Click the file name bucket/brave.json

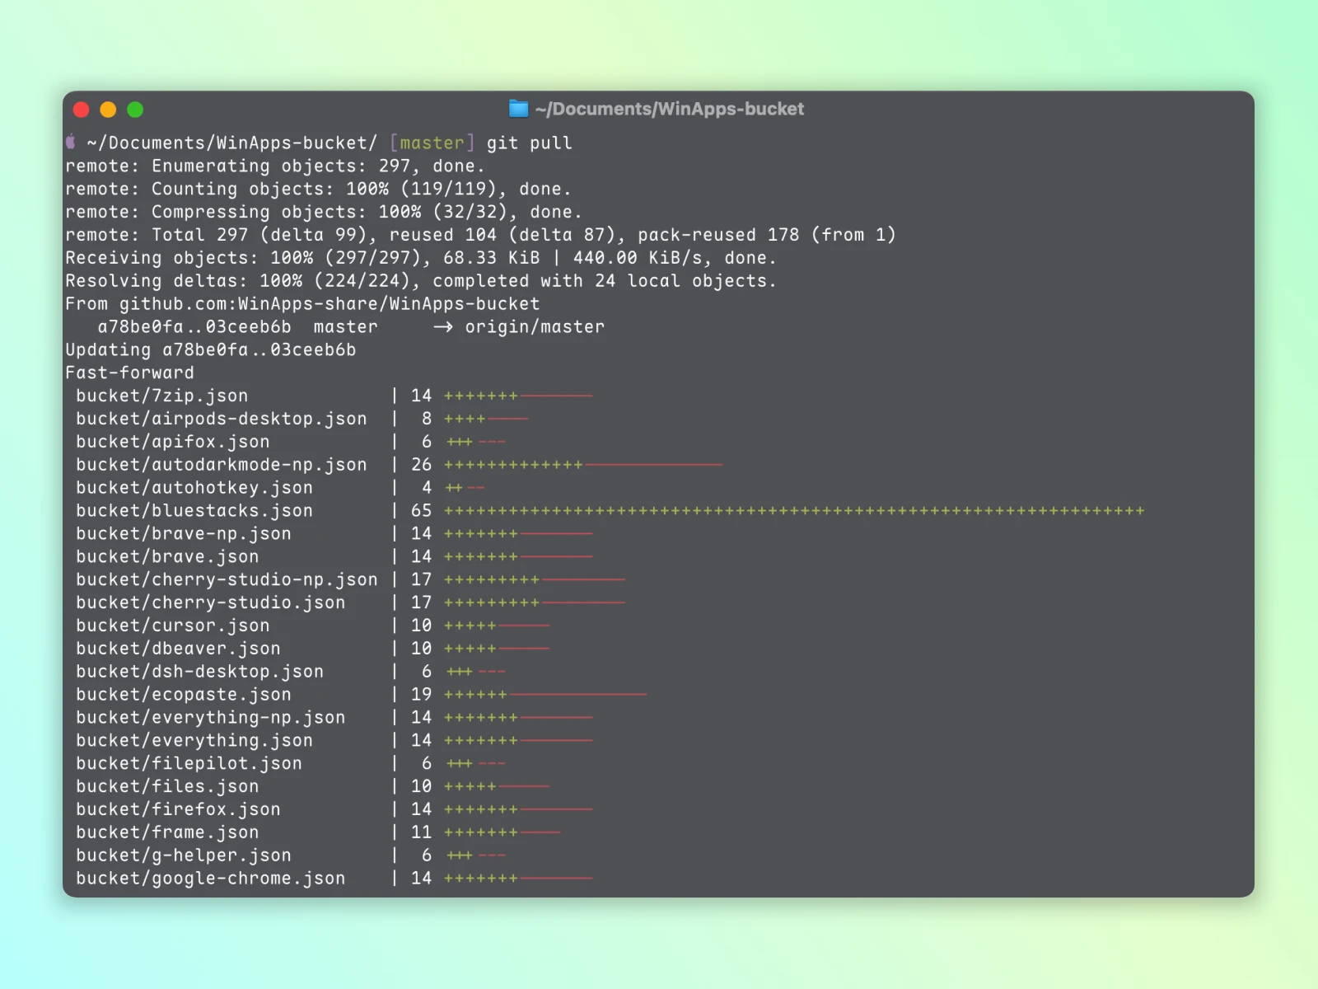167,557
